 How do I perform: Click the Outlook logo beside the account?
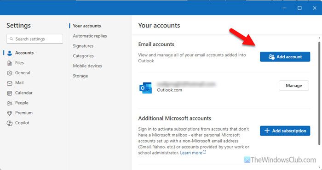click(146, 88)
